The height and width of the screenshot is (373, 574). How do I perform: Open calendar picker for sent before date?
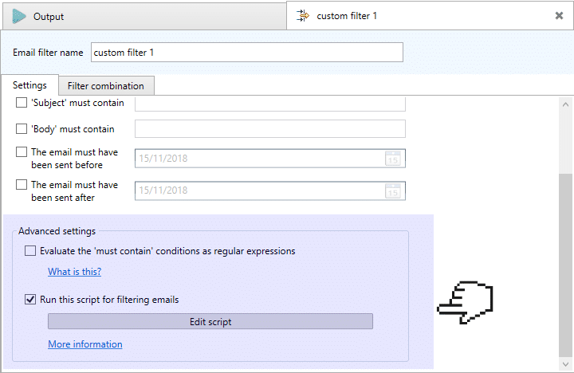(x=393, y=159)
